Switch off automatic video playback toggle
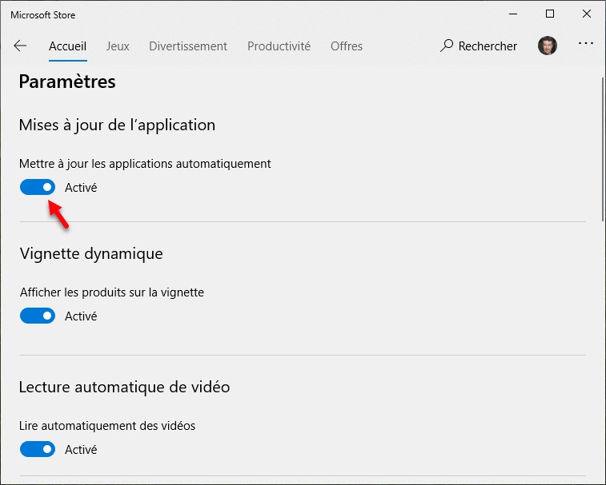 coord(38,449)
